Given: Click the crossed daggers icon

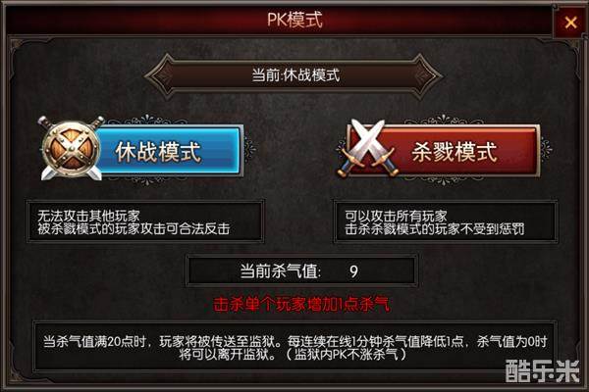Looking at the screenshot, I should (367, 149).
